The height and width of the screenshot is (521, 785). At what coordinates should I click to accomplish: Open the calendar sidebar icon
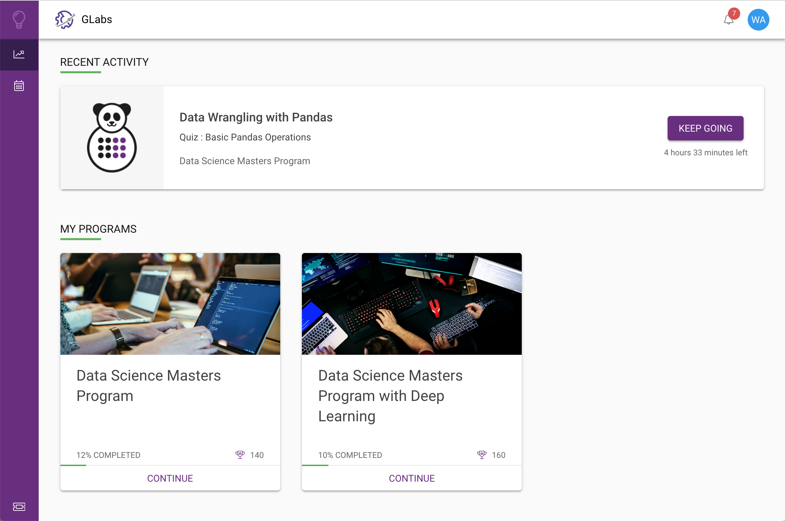tap(19, 86)
